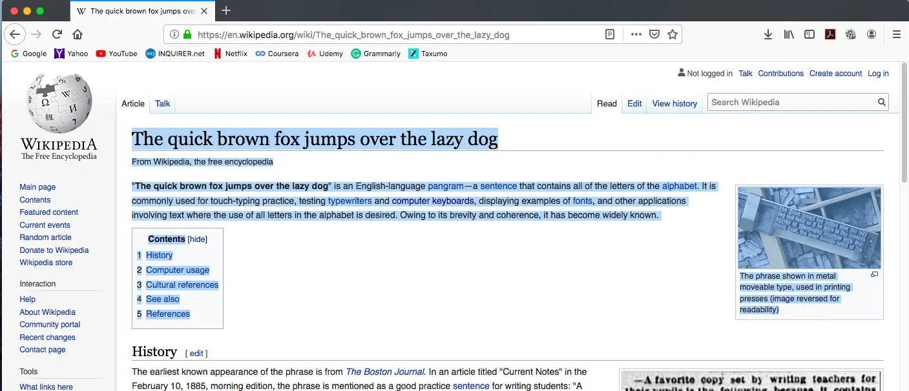Open the Wikipedia search magnifier icon
This screenshot has width=909, height=391.
(881, 102)
